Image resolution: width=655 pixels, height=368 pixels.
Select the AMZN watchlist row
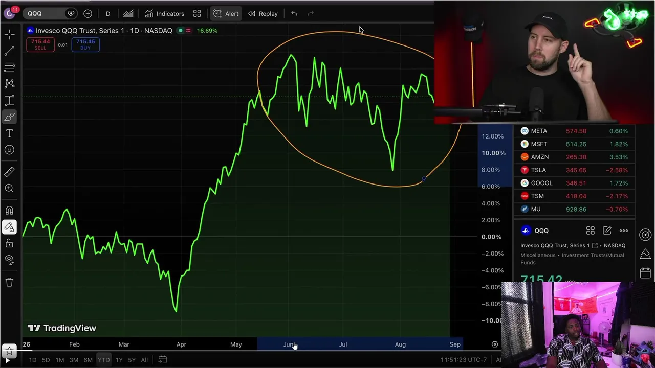pyautogui.click(x=574, y=157)
